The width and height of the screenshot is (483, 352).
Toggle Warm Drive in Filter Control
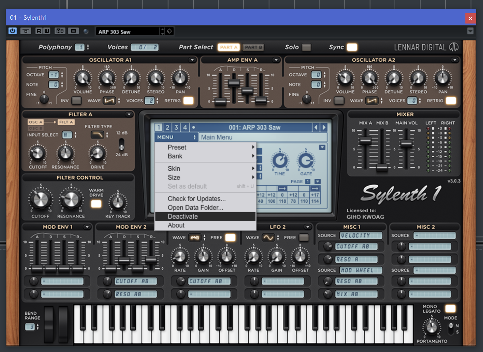click(x=96, y=204)
